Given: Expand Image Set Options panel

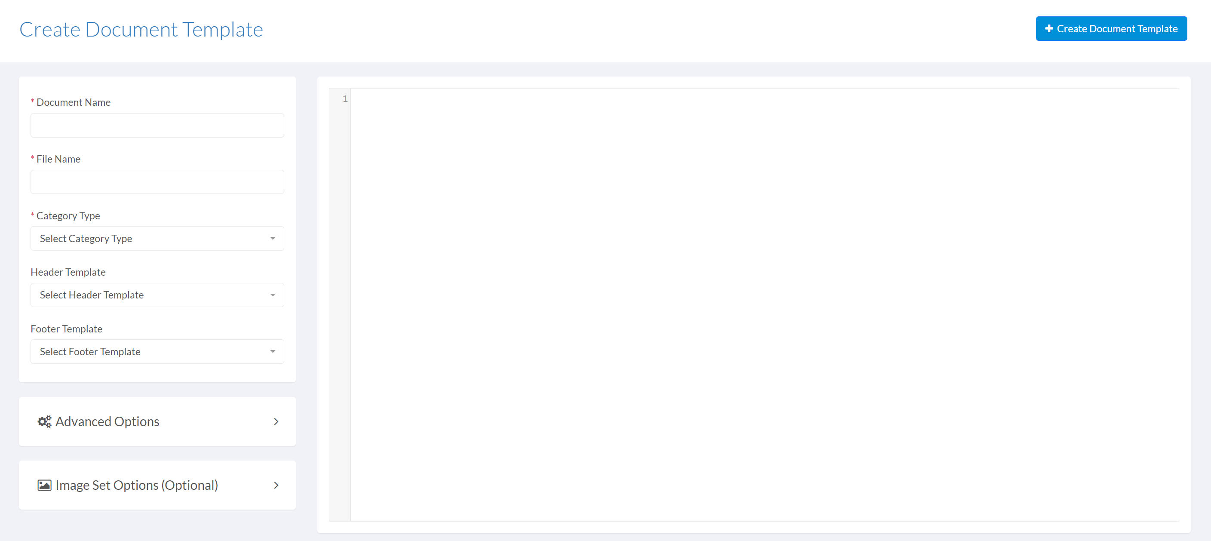Looking at the screenshot, I should (157, 485).
